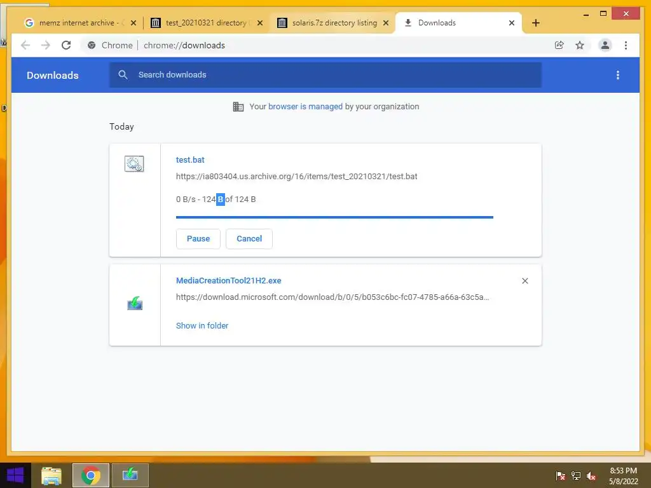Open the Media Creation Tool taskbar icon
The image size is (651, 488).
130,475
